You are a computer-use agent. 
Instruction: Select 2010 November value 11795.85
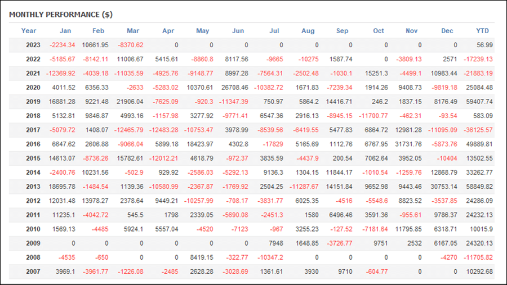(x=408, y=229)
